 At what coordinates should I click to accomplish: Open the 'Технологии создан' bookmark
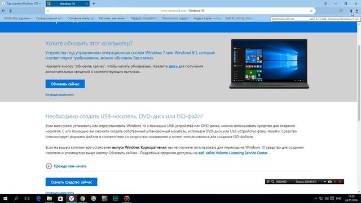[175, 18]
